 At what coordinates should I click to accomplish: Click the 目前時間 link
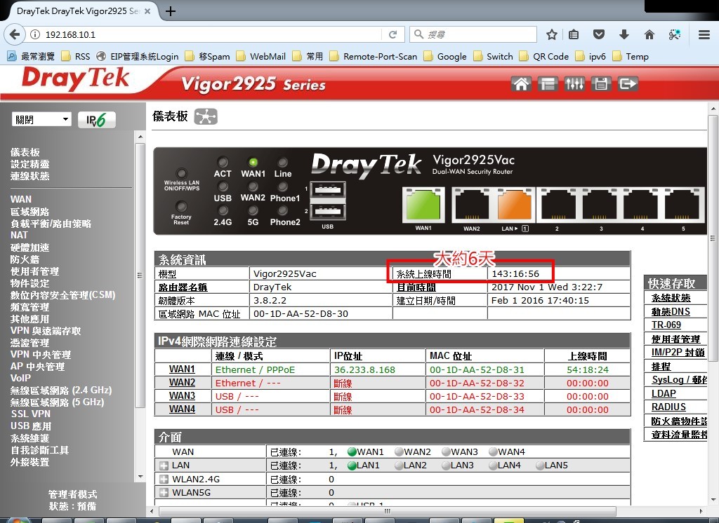tap(416, 287)
